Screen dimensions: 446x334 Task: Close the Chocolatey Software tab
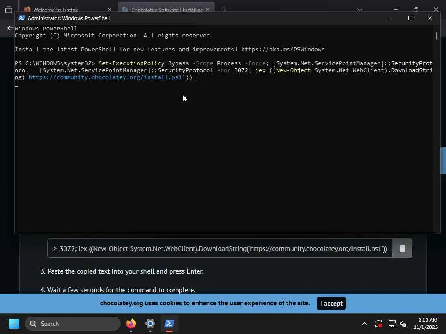coord(208,10)
